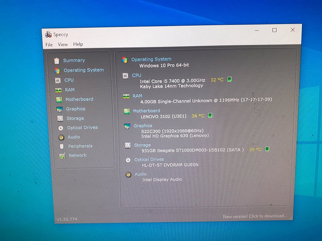
Task: Click the Audio speaker icon in sidebar
Action: [61, 137]
